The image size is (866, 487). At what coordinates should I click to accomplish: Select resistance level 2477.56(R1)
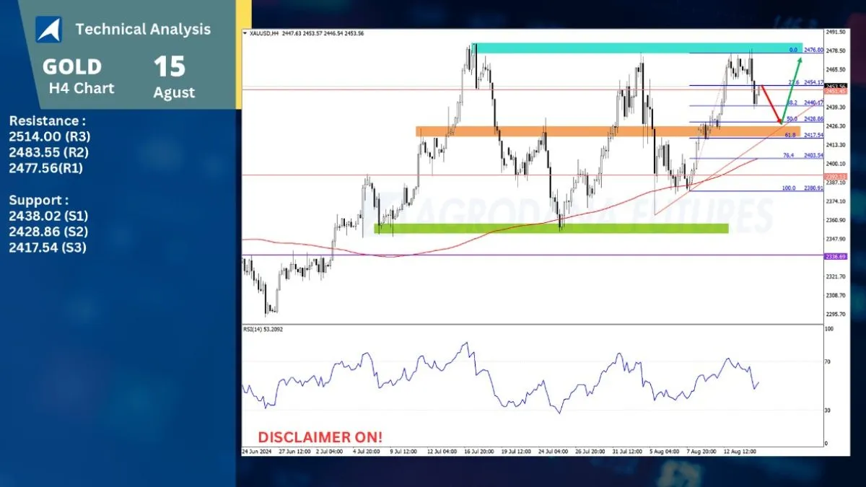(x=46, y=168)
